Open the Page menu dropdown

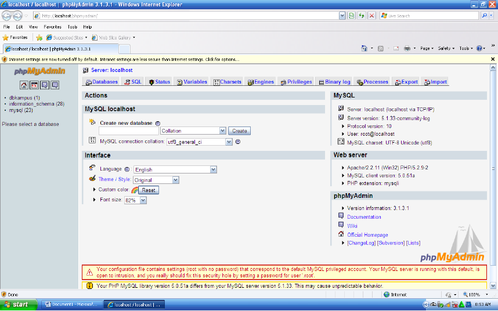(x=427, y=48)
